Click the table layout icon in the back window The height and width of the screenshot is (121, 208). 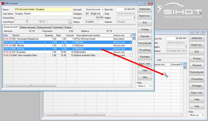click(185, 64)
